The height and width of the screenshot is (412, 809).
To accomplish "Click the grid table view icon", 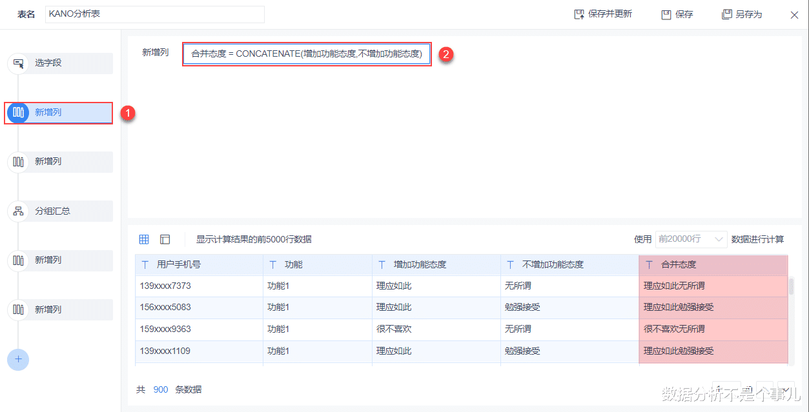I will click(x=143, y=239).
